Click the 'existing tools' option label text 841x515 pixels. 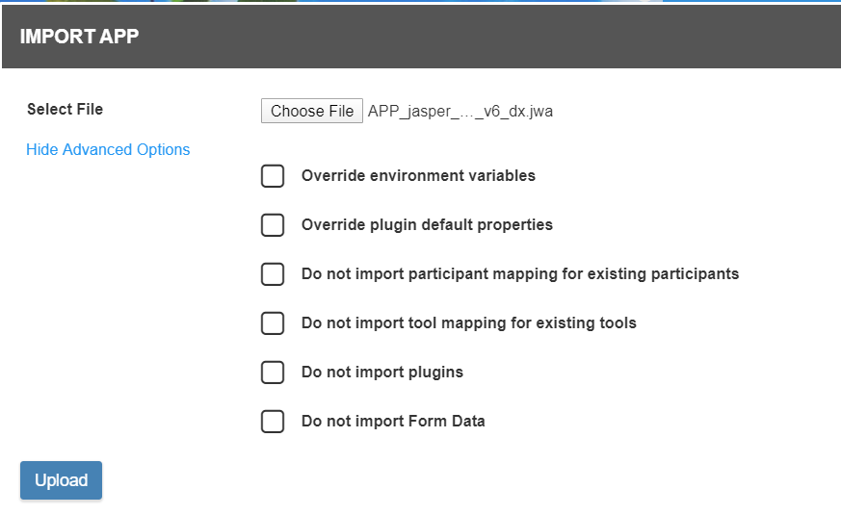coord(468,323)
